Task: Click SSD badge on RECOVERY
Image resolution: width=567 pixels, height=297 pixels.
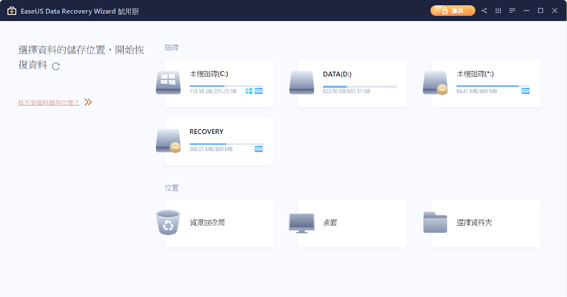Action: 258,149
